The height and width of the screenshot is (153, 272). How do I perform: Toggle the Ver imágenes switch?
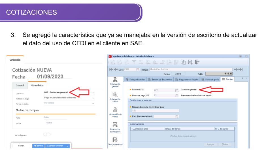(47, 134)
